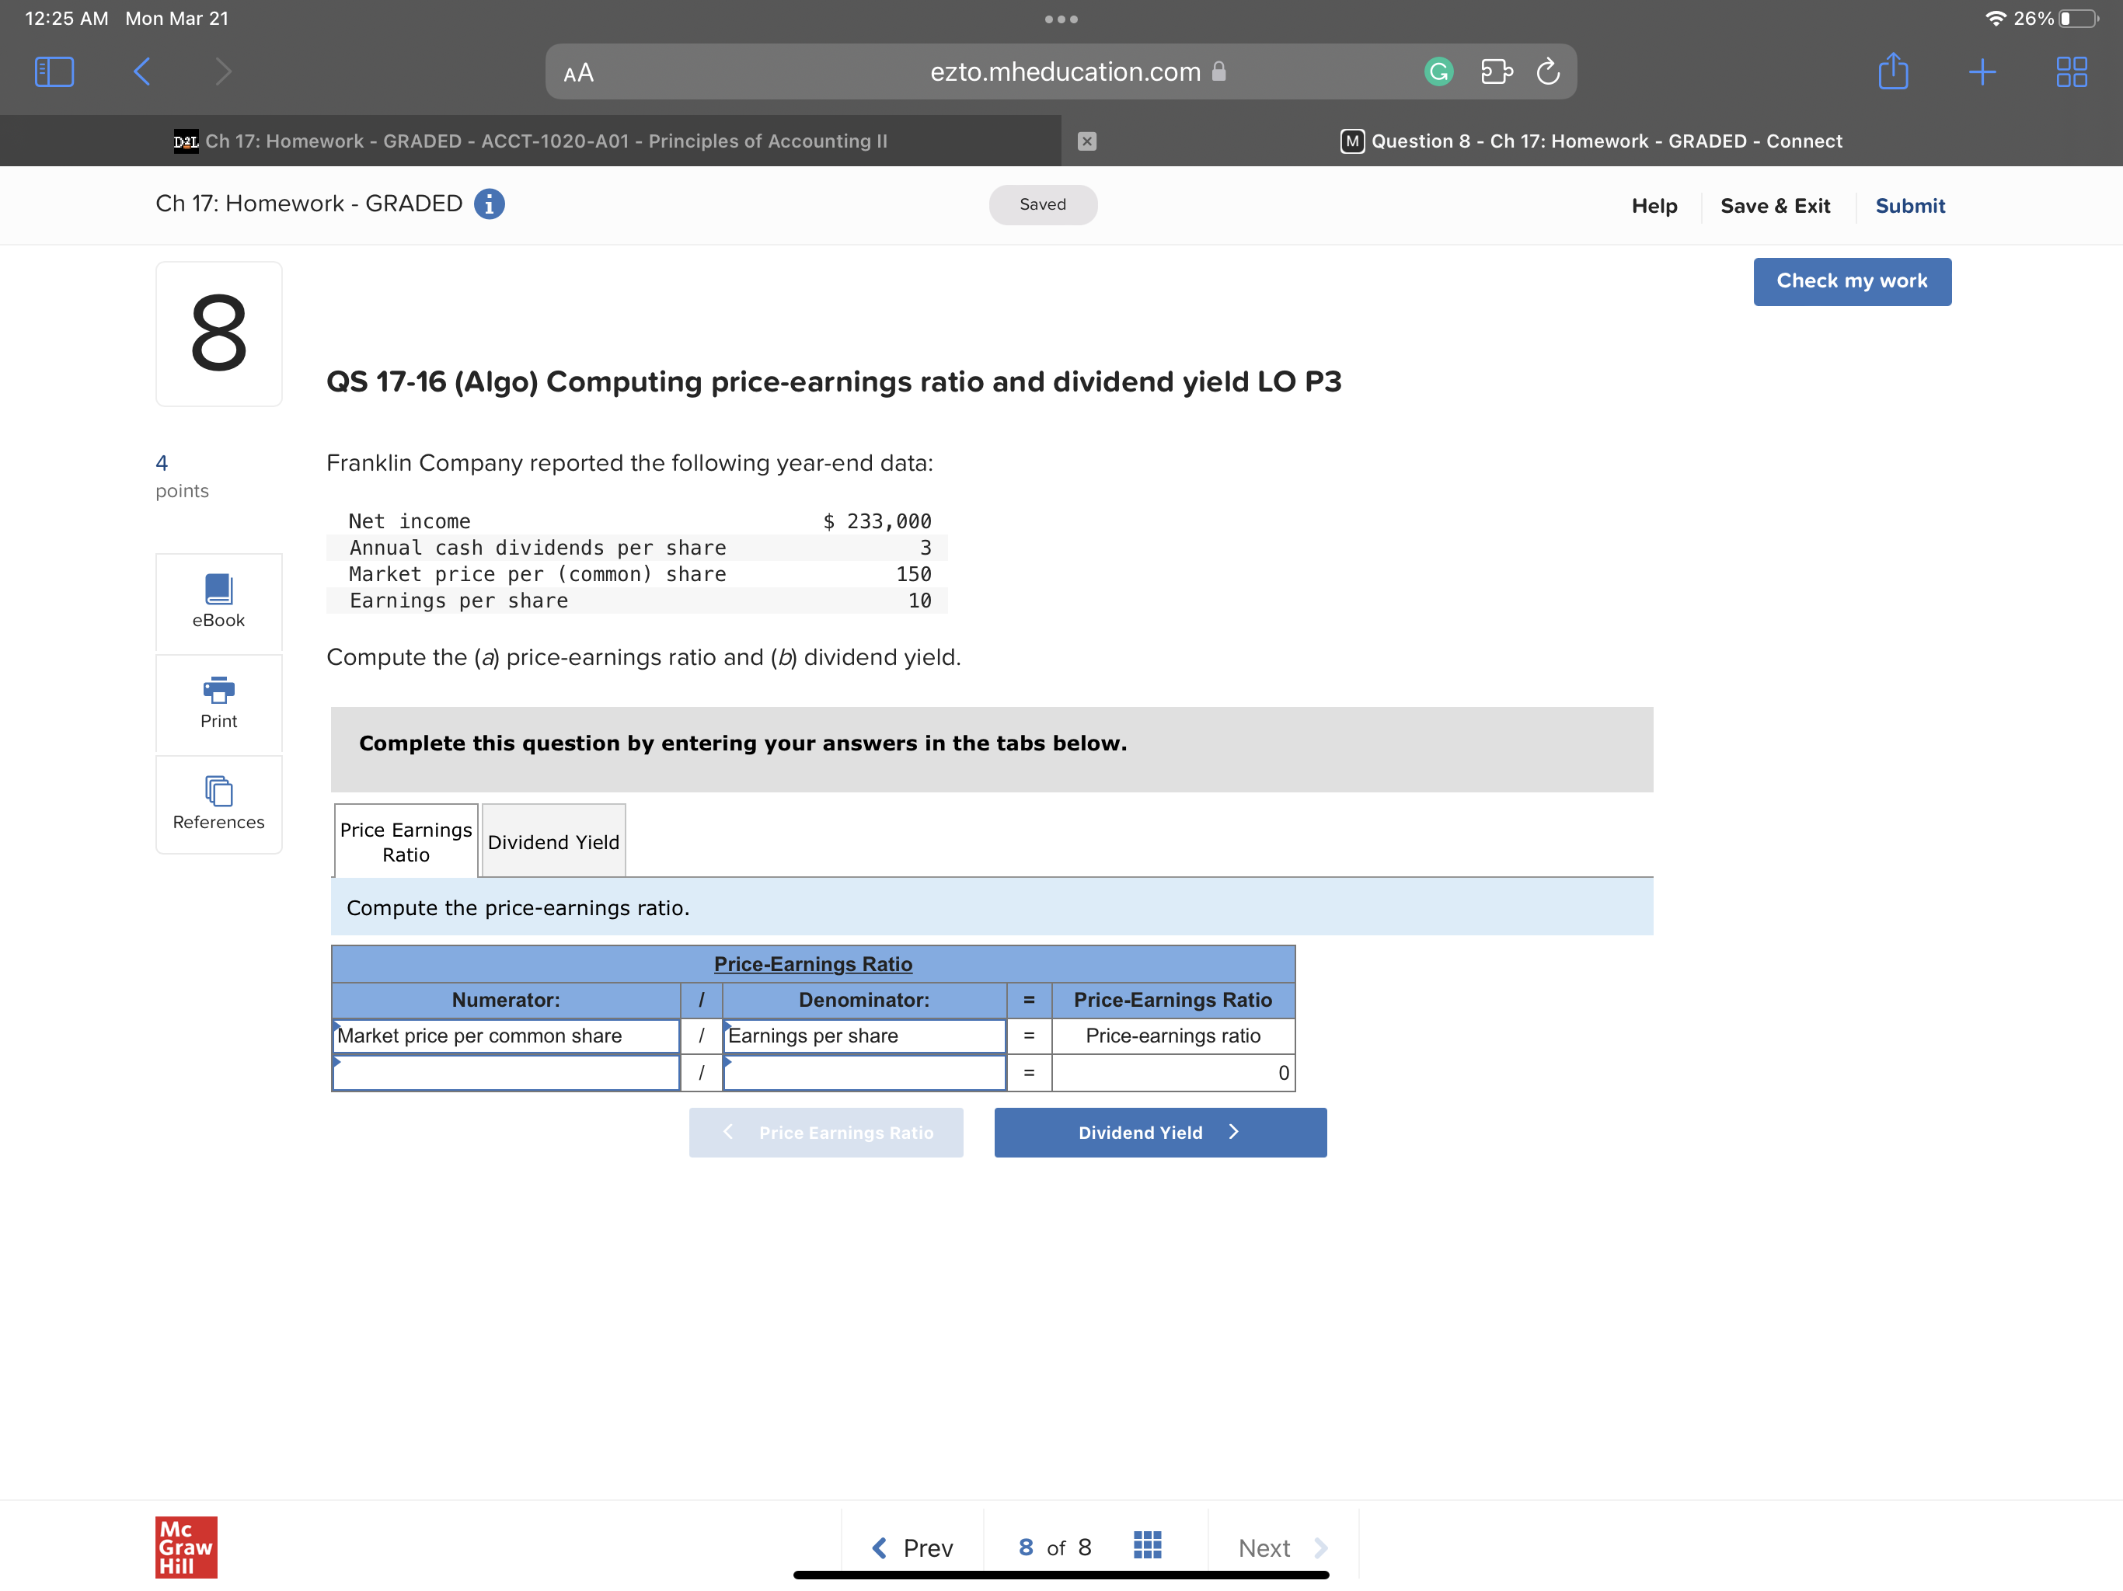The width and height of the screenshot is (2123, 1591).
Task: Open the denominator Earnings per share dropdown
Action: [864, 1036]
